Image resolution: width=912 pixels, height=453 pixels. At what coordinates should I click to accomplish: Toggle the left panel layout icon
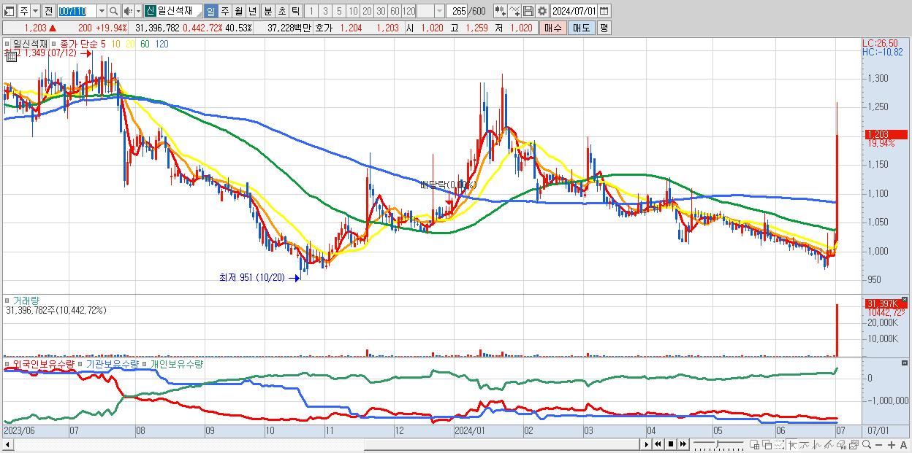coord(9,11)
